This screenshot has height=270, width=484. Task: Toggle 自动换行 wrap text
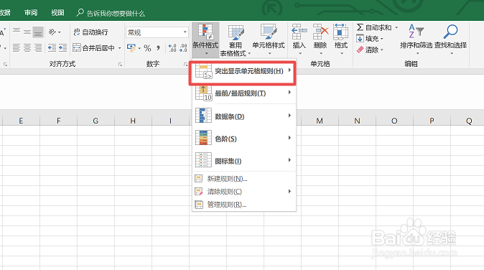tap(90, 32)
